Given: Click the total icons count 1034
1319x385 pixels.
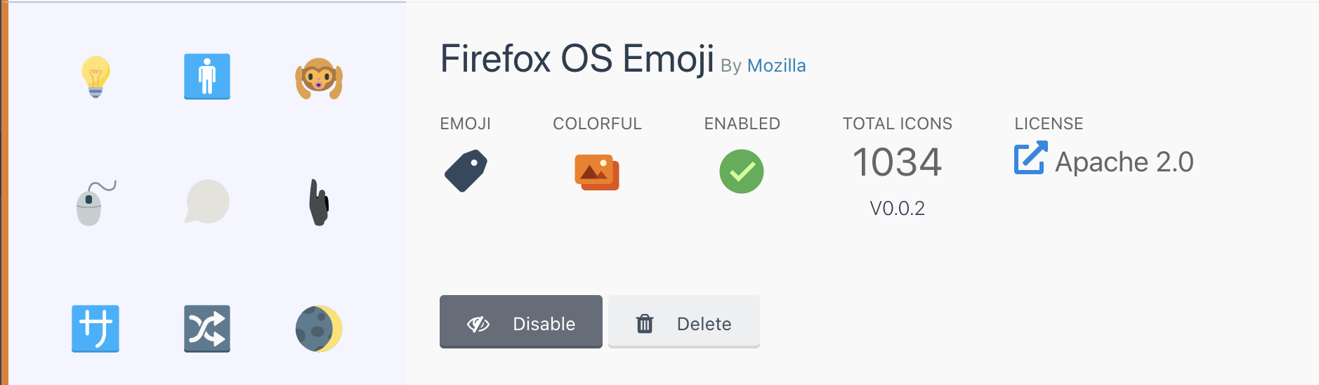Looking at the screenshot, I should click(x=897, y=162).
